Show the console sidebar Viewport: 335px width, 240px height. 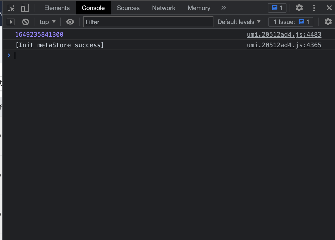pyautogui.click(x=11, y=22)
